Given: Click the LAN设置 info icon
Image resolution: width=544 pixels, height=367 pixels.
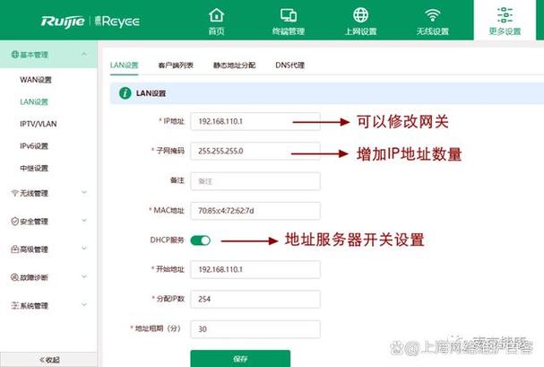Looking at the screenshot, I should point(125,93).
